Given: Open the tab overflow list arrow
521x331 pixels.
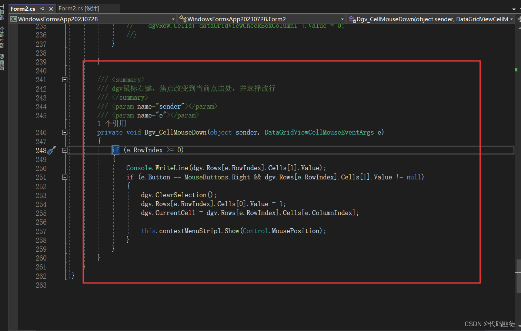Looking at the screenshot, I should (x=514, y=9).
